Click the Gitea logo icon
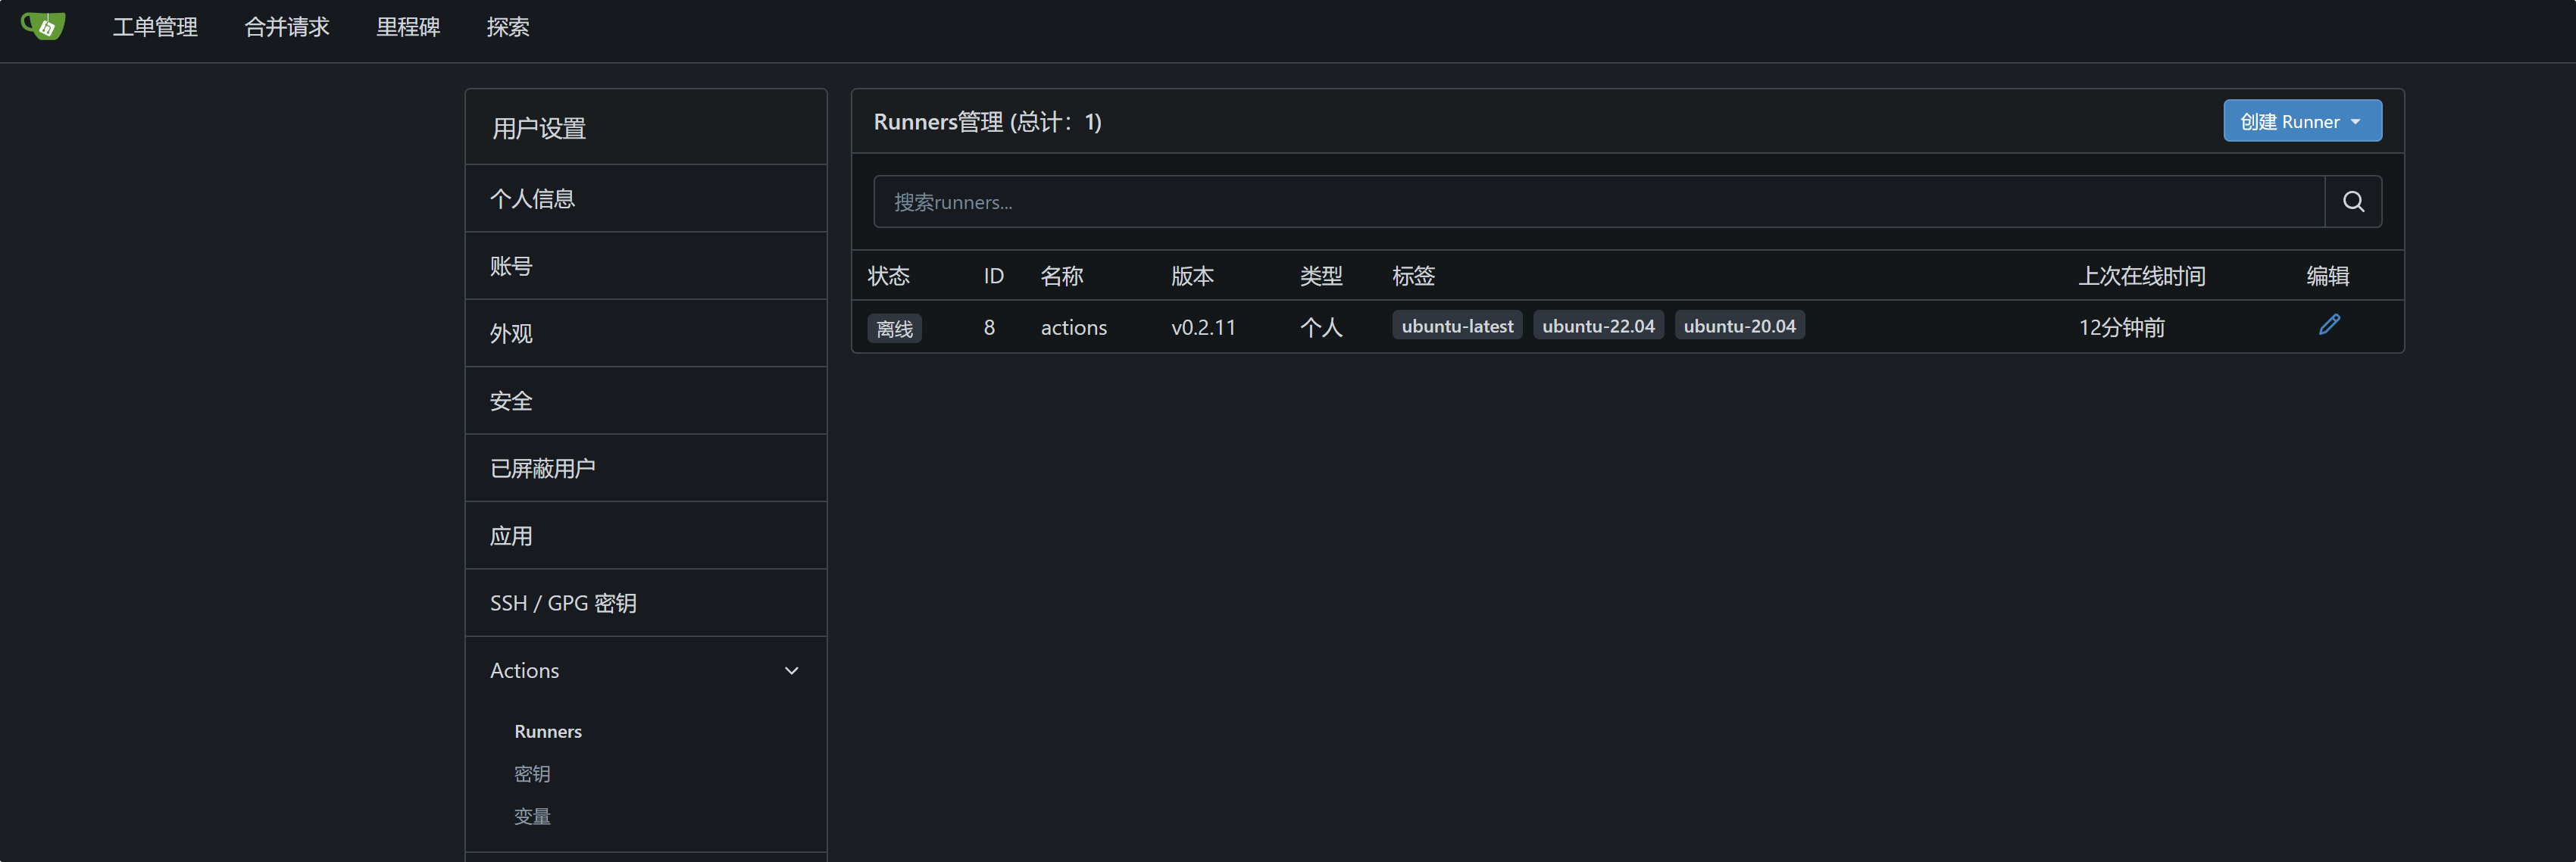 tap(43, 26)
